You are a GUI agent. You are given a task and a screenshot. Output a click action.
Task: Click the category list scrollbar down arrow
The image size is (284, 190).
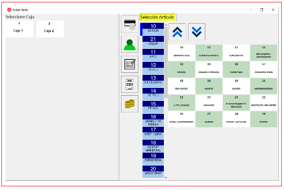(x=166, y=177)
